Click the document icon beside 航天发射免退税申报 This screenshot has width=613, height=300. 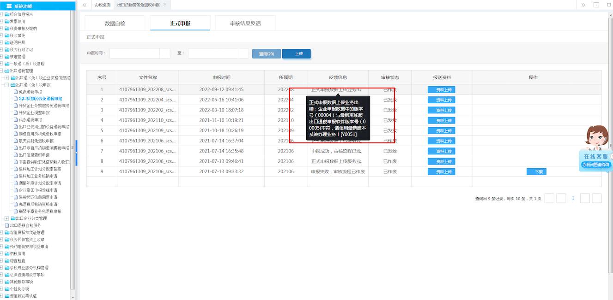[x=16, y=141]
